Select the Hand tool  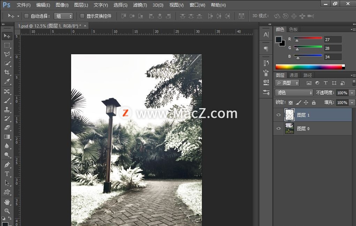[x=7, y=202]
